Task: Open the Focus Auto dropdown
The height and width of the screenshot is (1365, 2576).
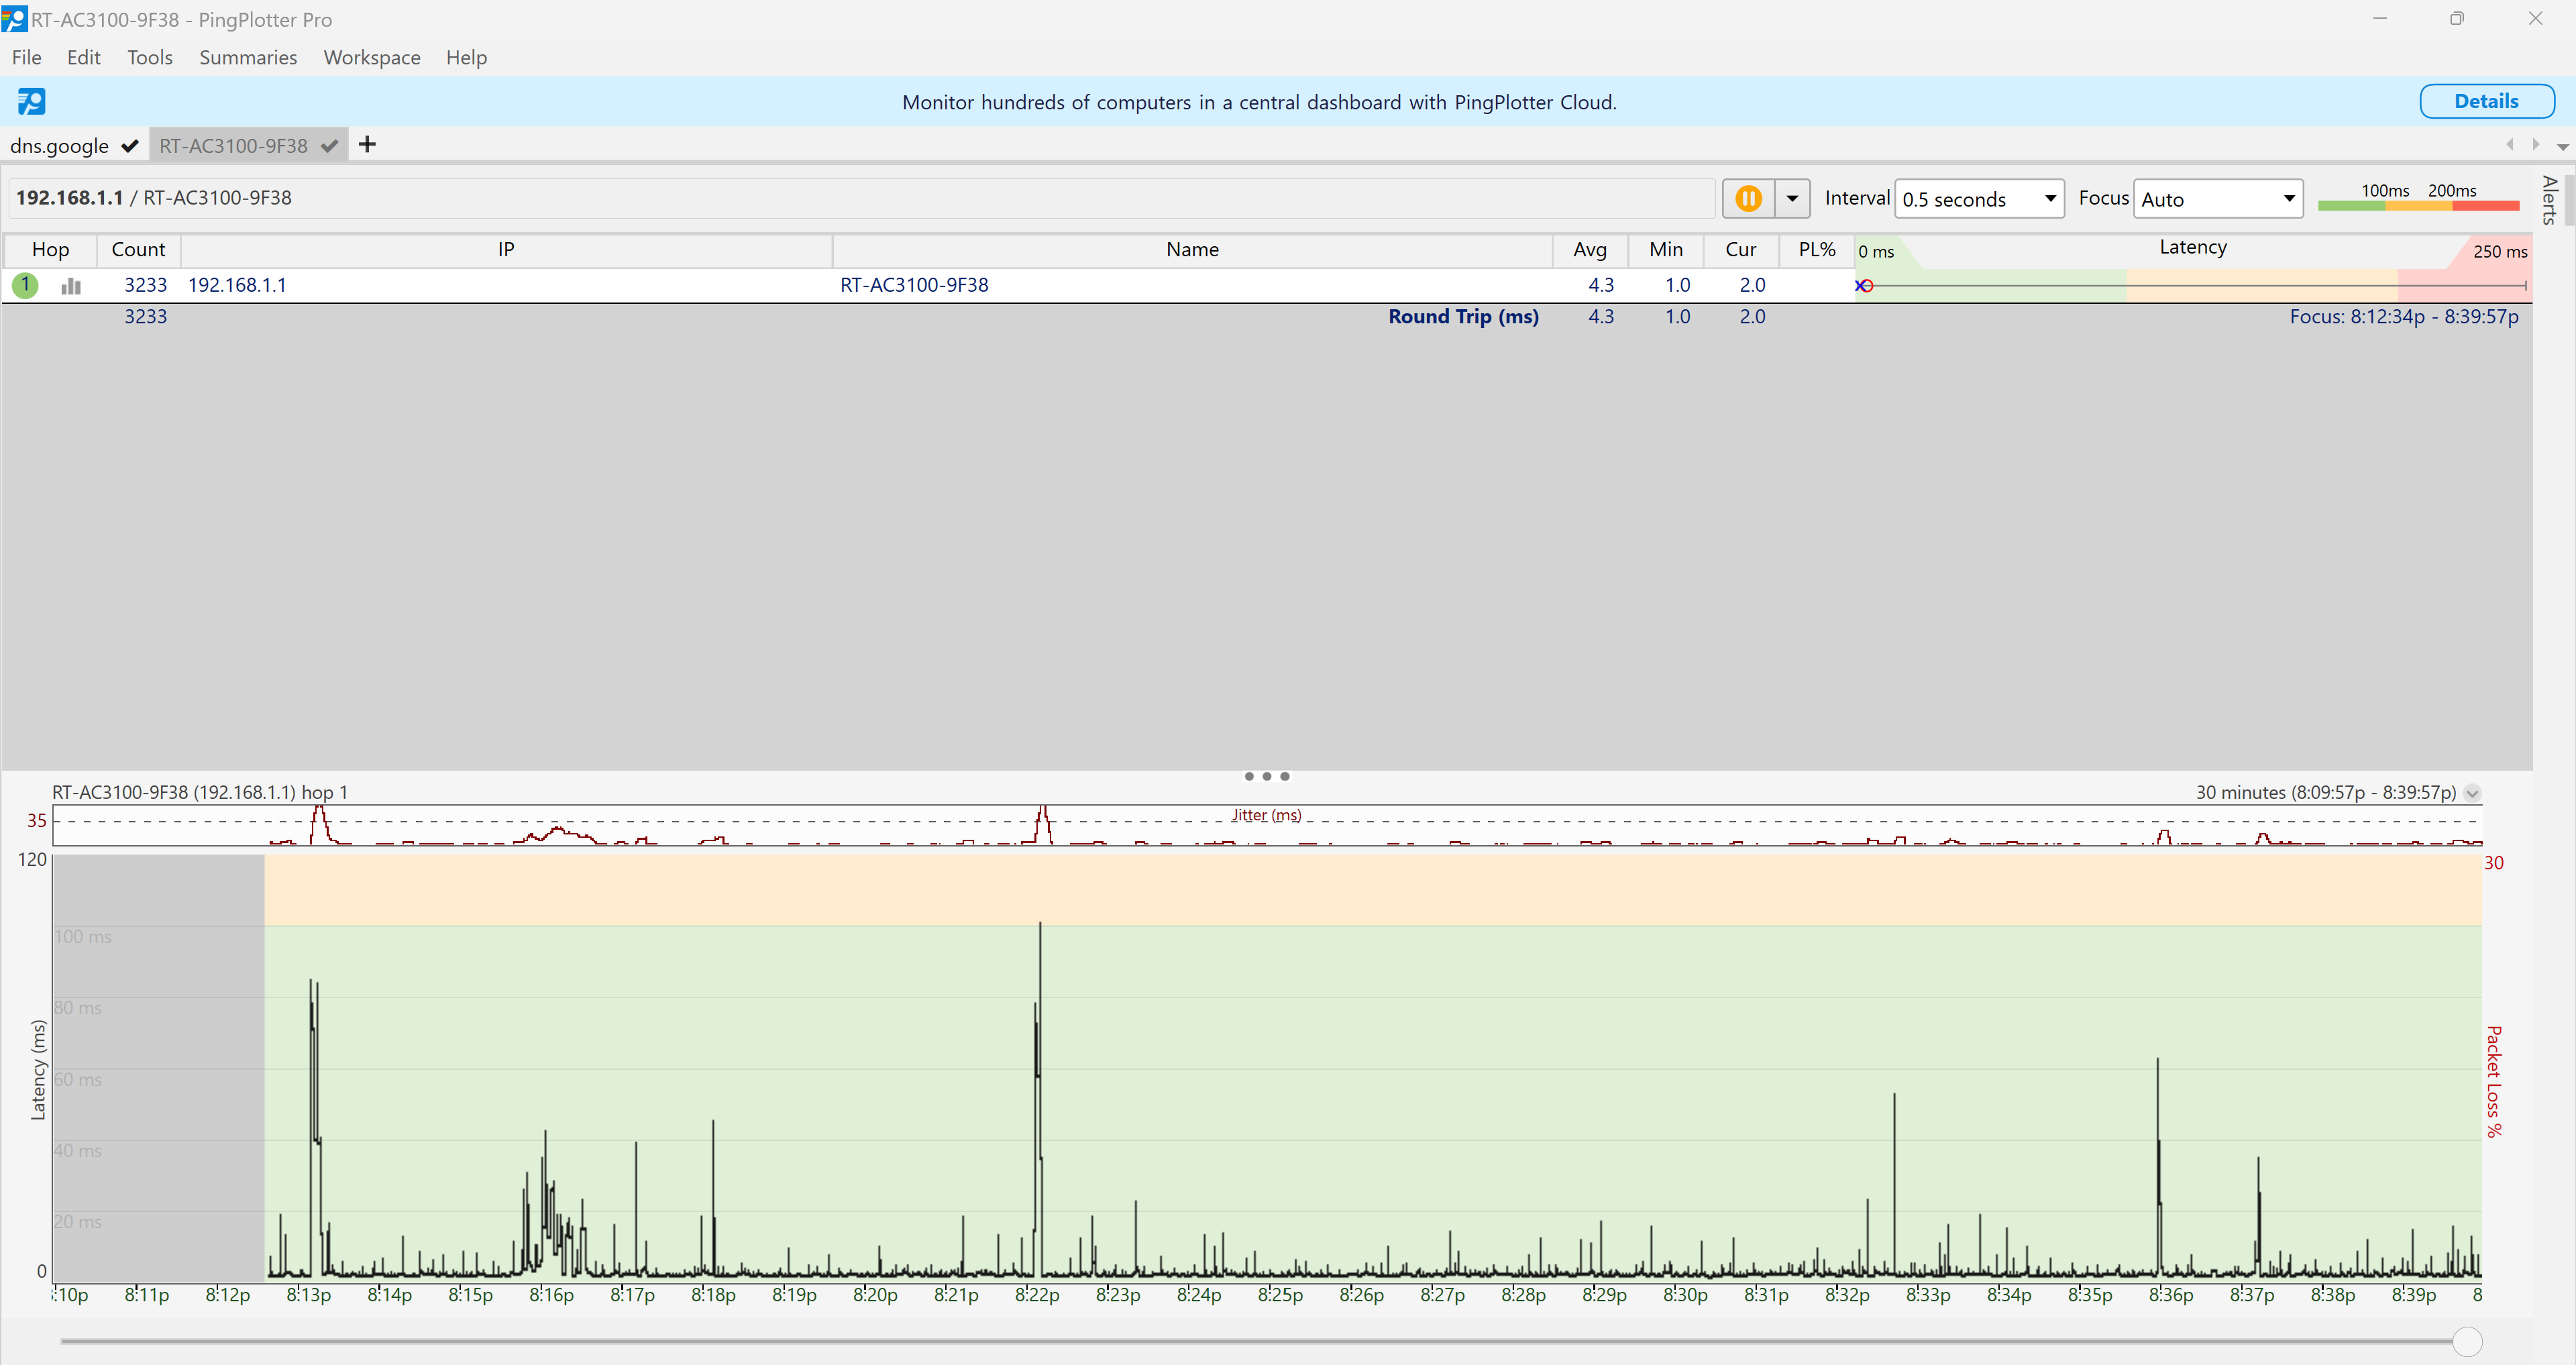Action: coord(2217,199)
